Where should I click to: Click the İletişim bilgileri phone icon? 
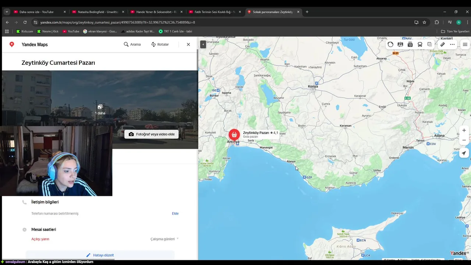coord(24,202)
